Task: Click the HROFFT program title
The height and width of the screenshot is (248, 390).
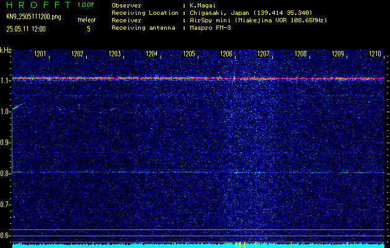Action: (39, 5)
